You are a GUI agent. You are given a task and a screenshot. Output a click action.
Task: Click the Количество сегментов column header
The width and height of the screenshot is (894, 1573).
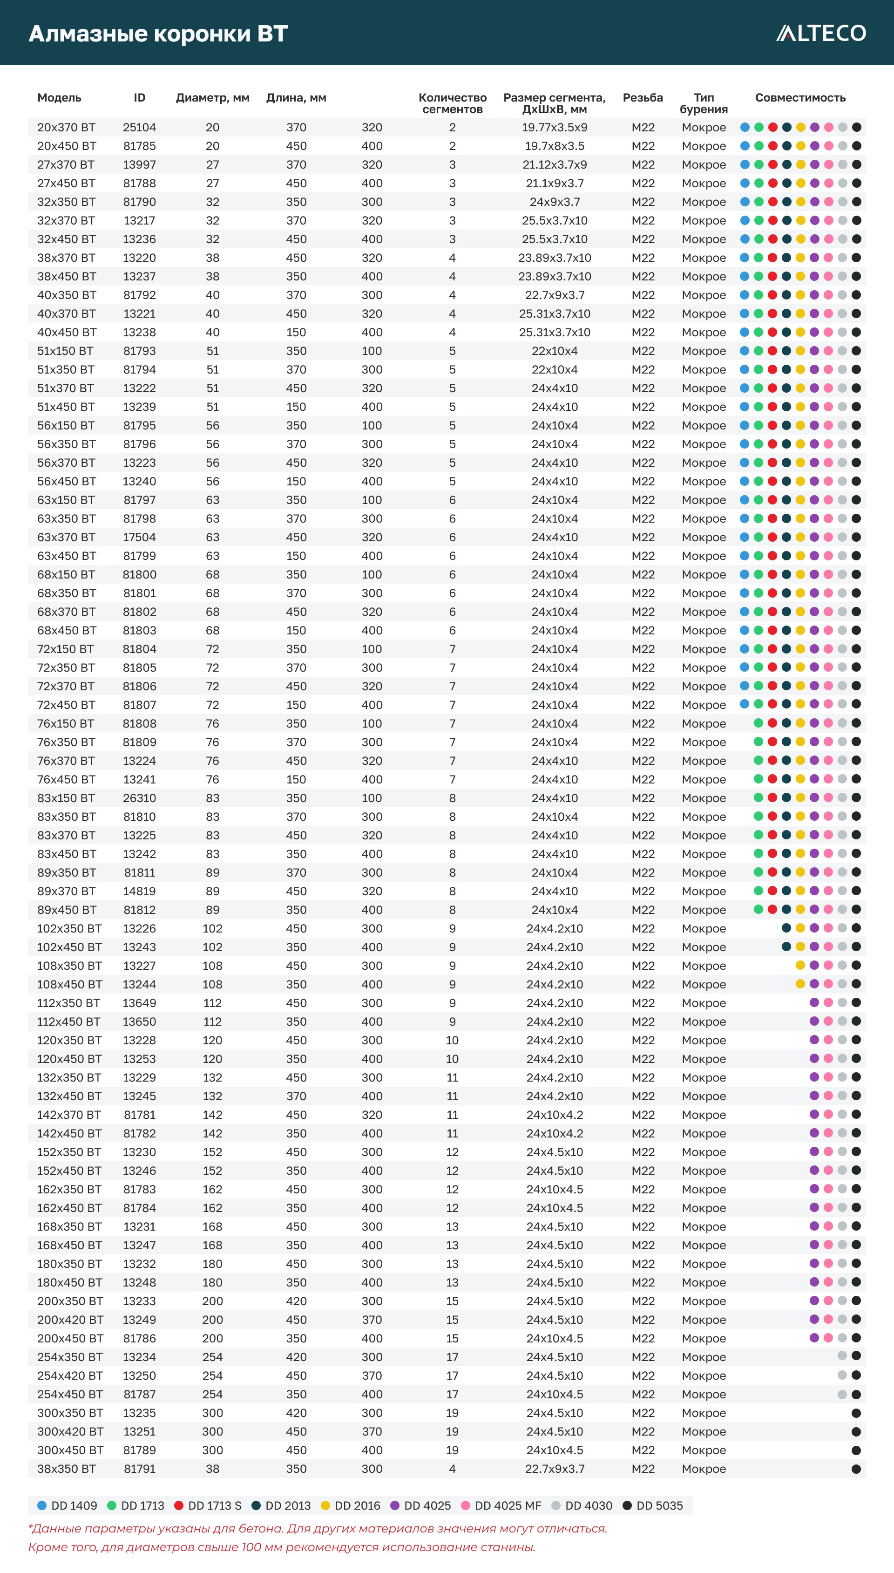pos(453,103)
